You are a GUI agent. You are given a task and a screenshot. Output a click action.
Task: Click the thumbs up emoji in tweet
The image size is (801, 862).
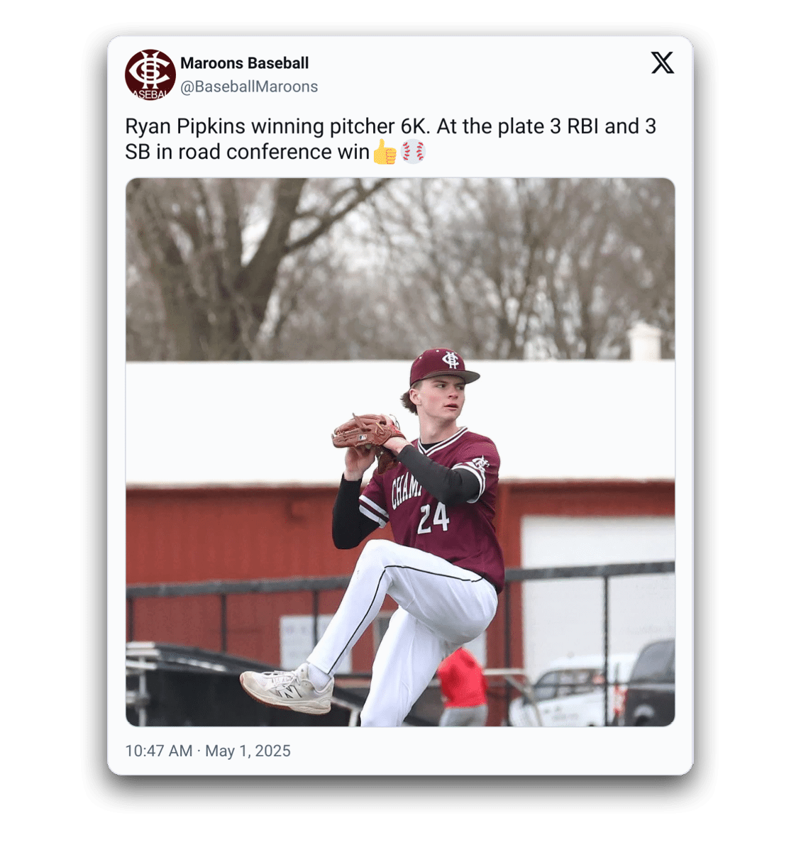(x=385, y=152)
